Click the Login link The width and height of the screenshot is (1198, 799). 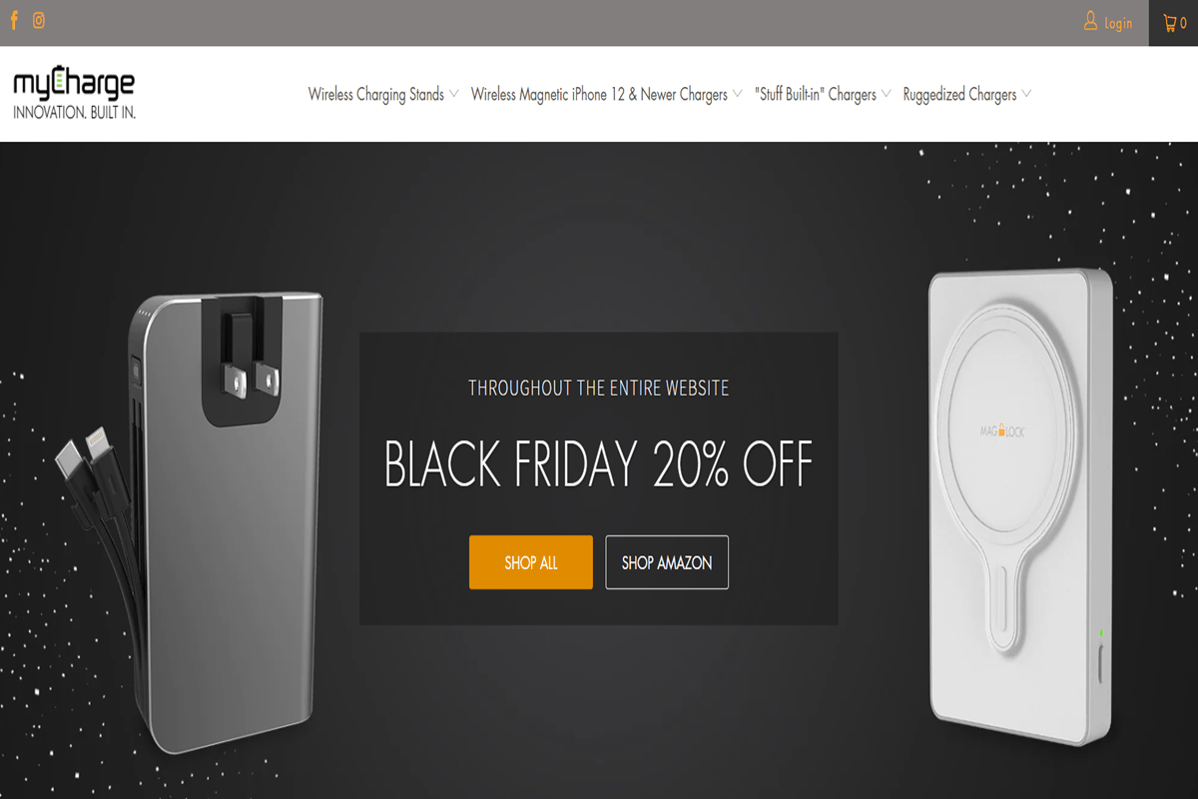click(1118, 23)
